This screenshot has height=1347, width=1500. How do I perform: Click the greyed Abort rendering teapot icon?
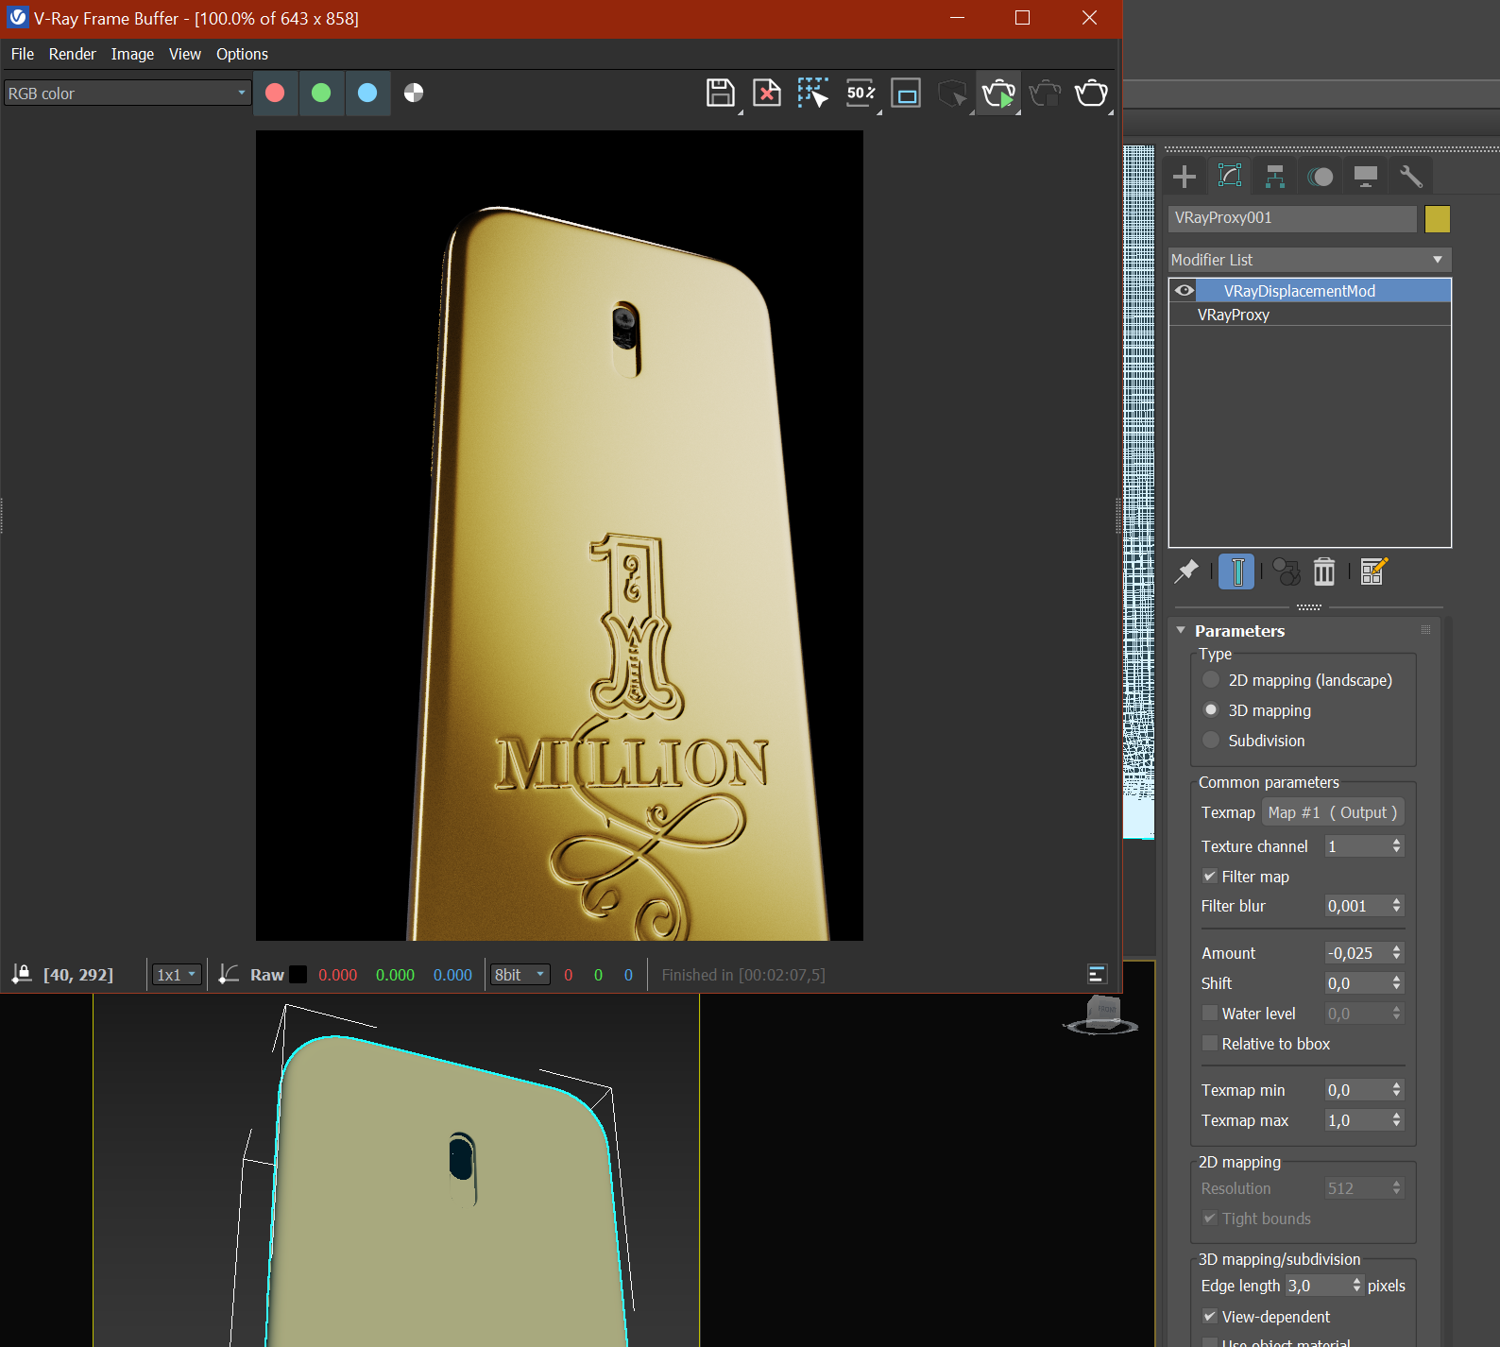pyautogui.click(x=1045, y=94)
